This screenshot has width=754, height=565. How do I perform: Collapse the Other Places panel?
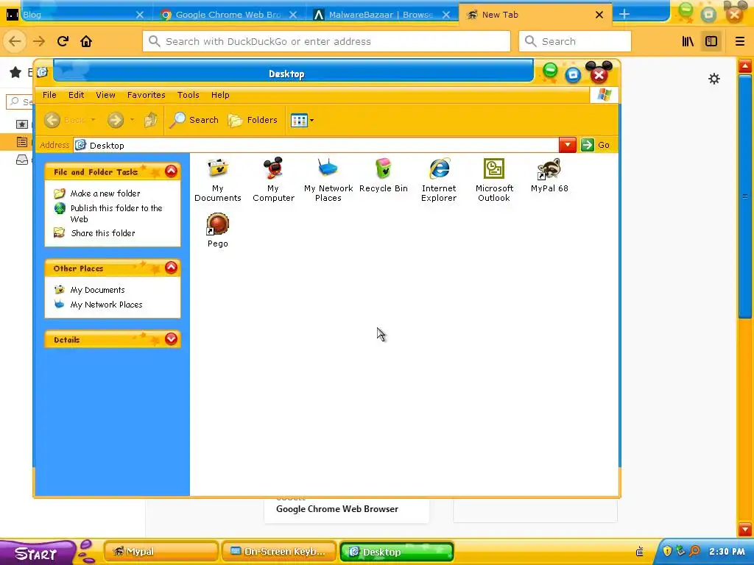(x=171, y=268)
